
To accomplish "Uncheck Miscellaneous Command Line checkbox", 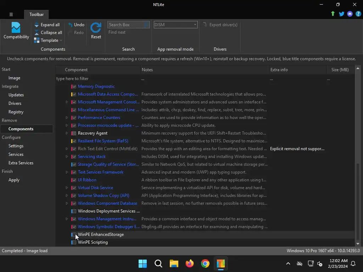I will coord(74,110).
